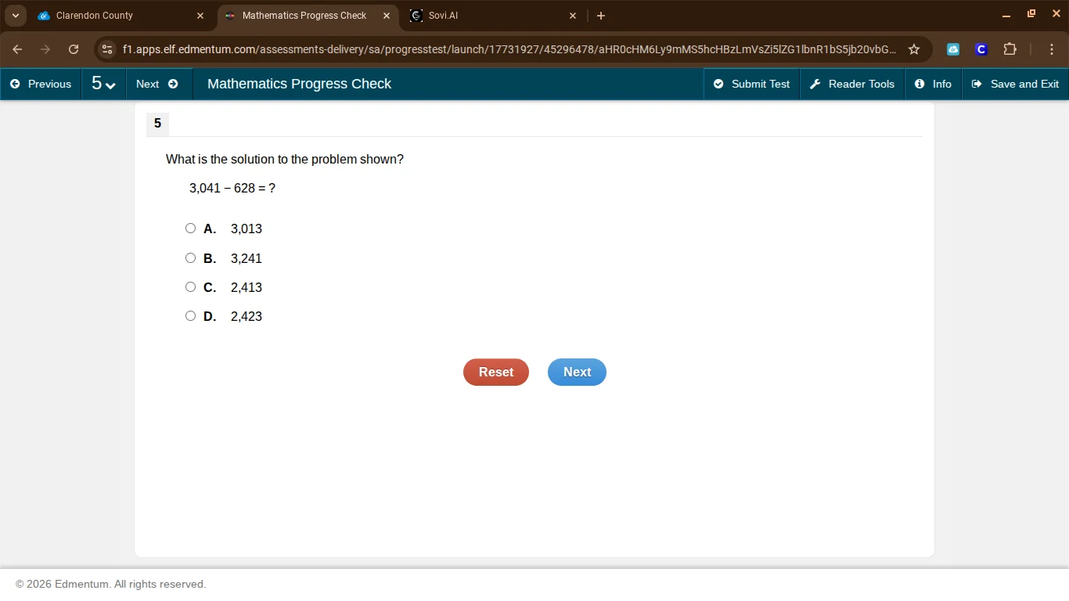Click the Submit Test checkmark icon
Viewport: 1069px width, 601px height.
721,84
